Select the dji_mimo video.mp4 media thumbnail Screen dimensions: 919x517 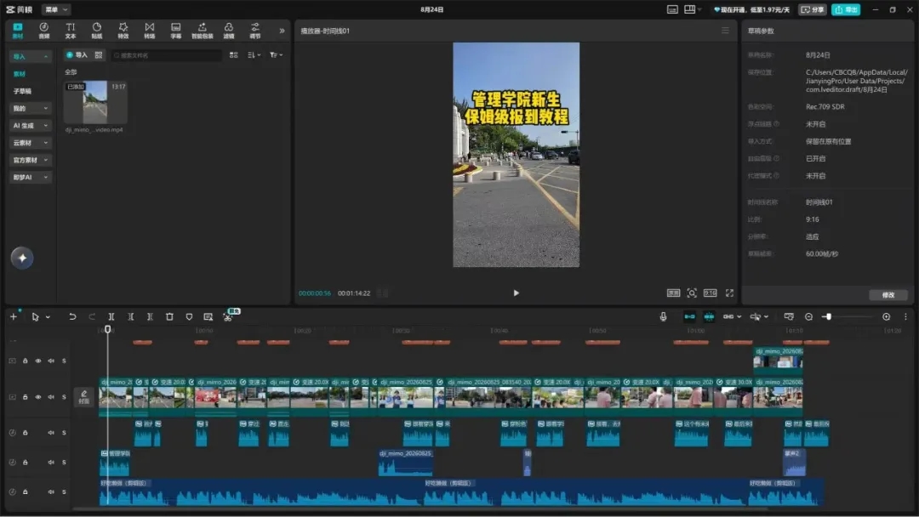click(x=95, y=102)
